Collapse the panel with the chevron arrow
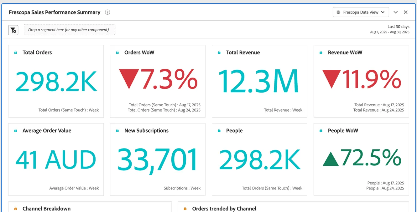The width and height of the screenshot is (417, 212). tap(396, 12)
